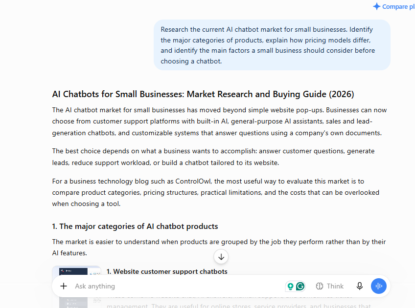Viewport: 415px width, 308px height.
Task: Click the Compare plans sparkle link
Action: (394, 7)
